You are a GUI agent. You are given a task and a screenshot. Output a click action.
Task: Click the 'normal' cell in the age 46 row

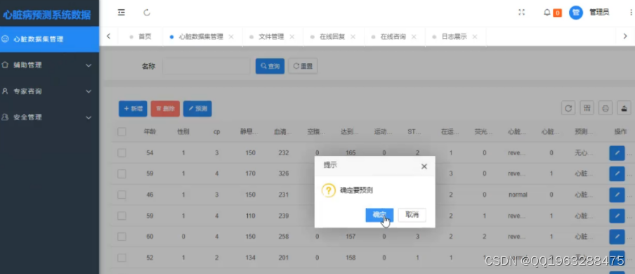click(x=518, y=195)
